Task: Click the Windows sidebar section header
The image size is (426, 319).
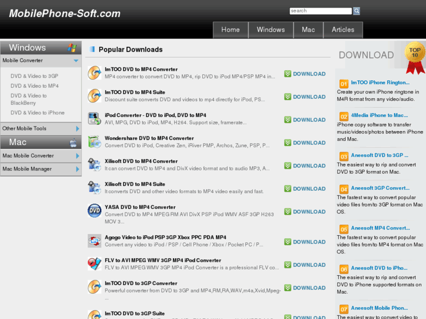Action: click(41, 48)
